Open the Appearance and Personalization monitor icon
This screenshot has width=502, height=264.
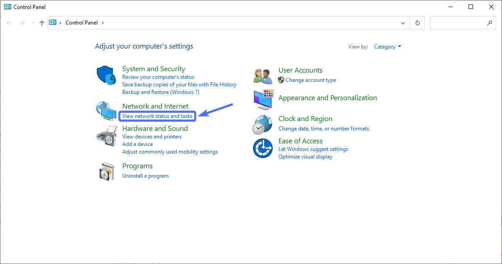263,100
